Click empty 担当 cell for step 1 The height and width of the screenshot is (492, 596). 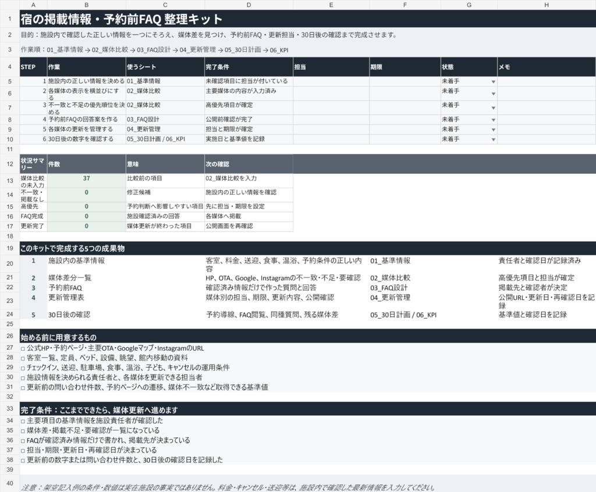(331, 81)
